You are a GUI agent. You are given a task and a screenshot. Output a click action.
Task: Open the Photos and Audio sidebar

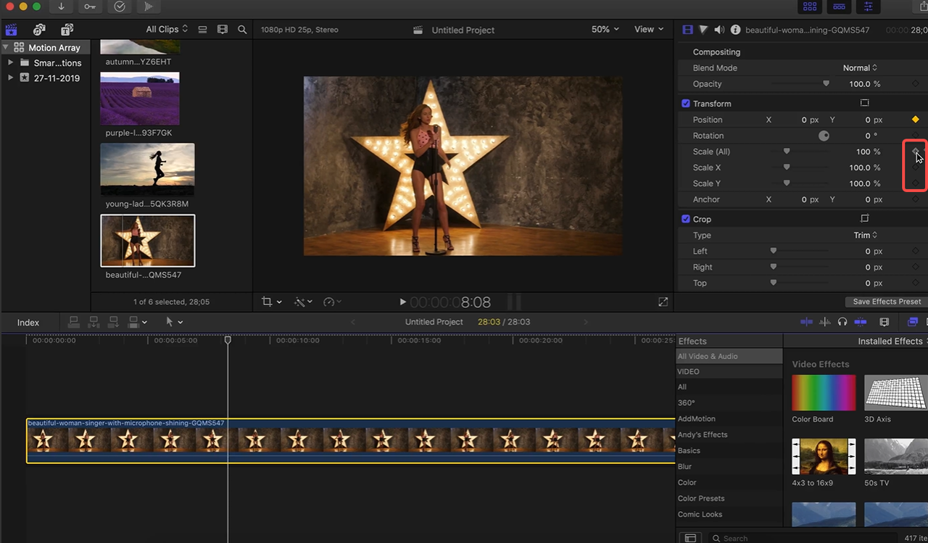[39, 29]
